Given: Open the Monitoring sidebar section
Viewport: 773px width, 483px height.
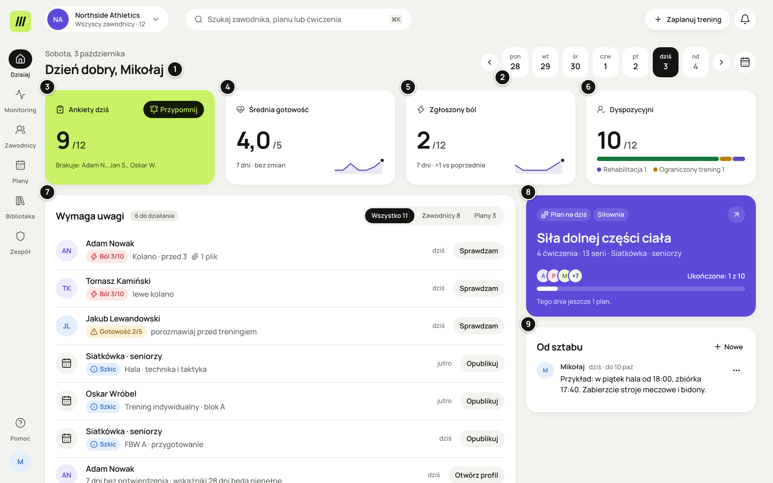Looking at the screenshot, I should (20, 101).
